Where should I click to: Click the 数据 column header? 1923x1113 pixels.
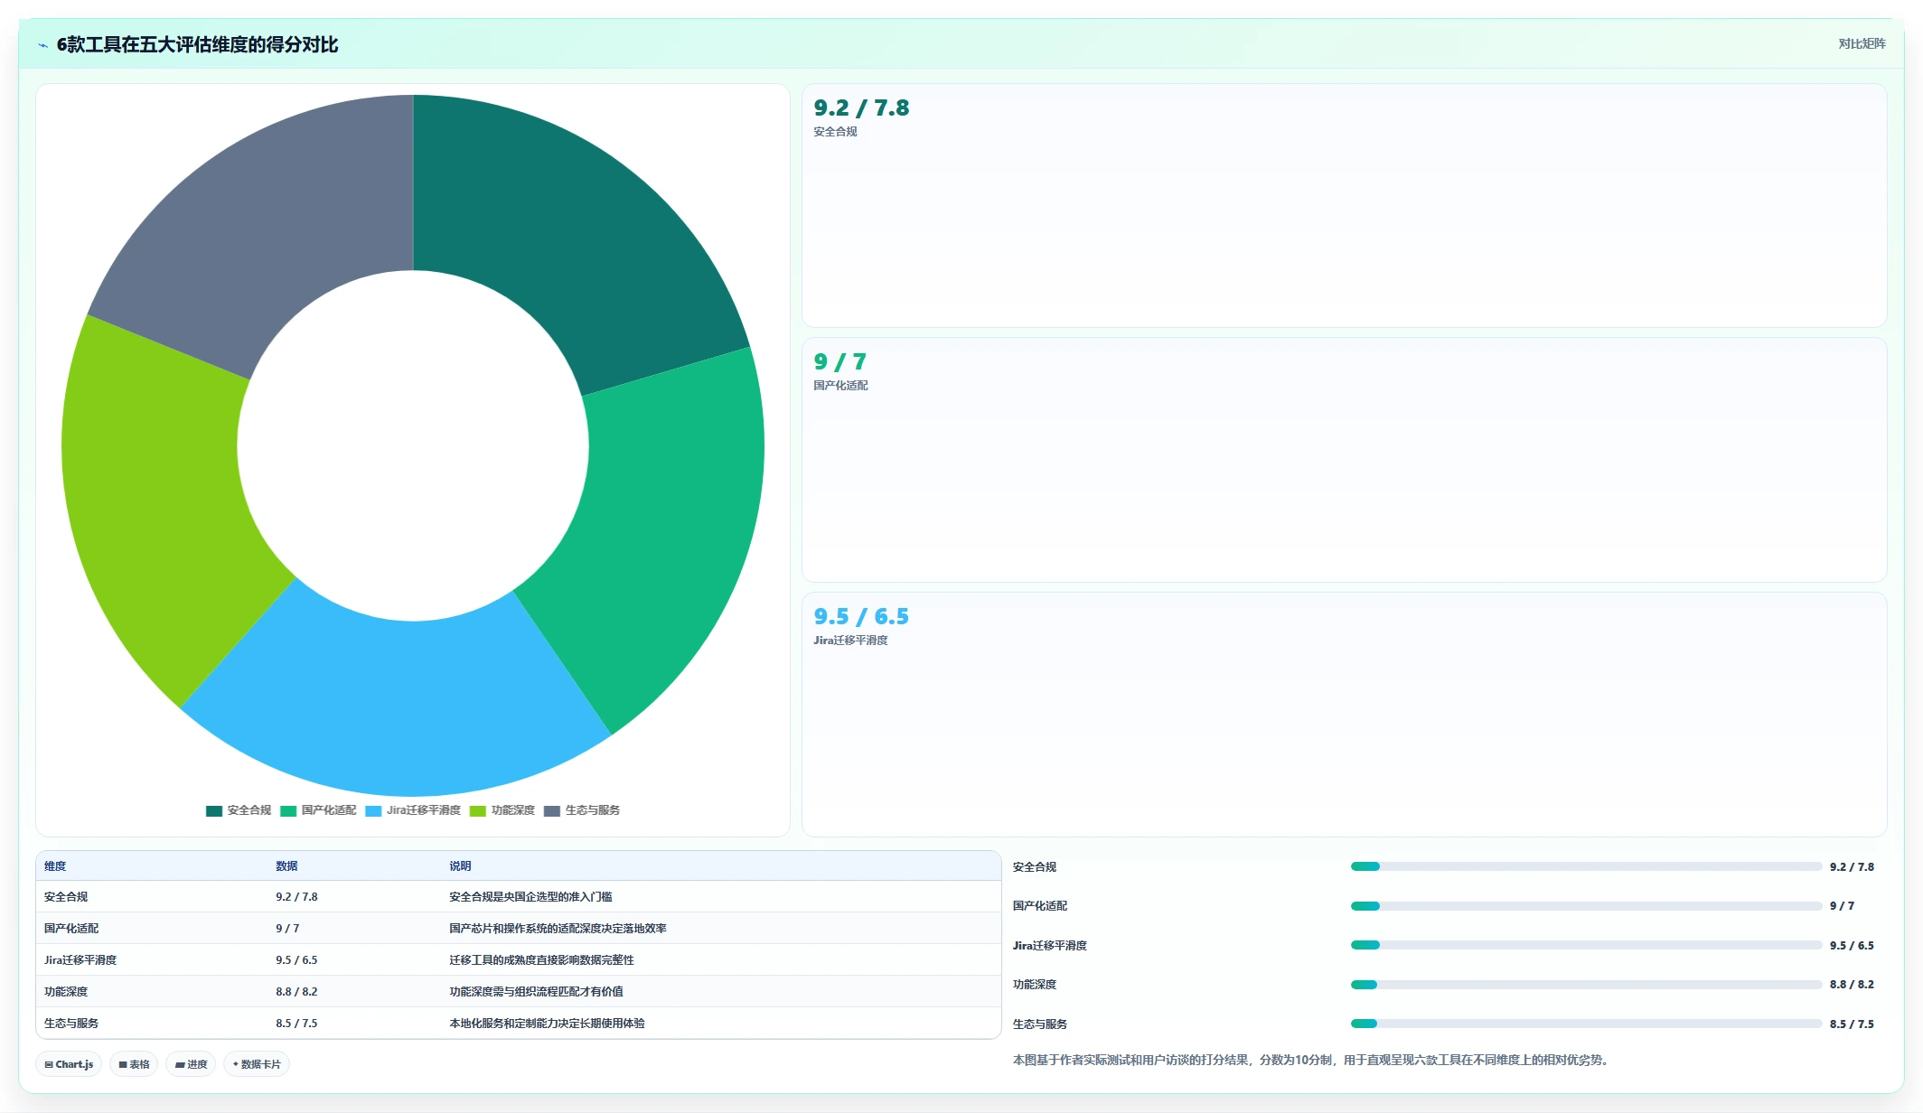click(286, 866)
